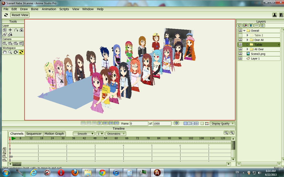Expand the Table 2 group
The height and width of the screenshot is (177, 284).
tap(247, 35)
